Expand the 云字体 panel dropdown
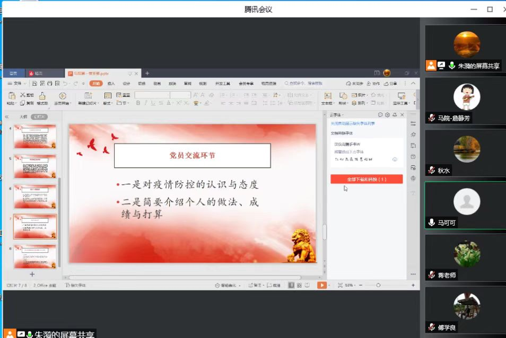Screen dimensions: 506x338 (343, 115)
